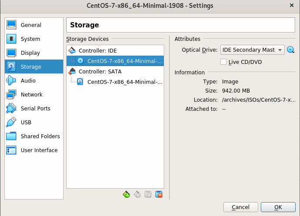The width and height of the screenshot is (300, 216).
Task: Open the System settings category
Action: point(34,39)
